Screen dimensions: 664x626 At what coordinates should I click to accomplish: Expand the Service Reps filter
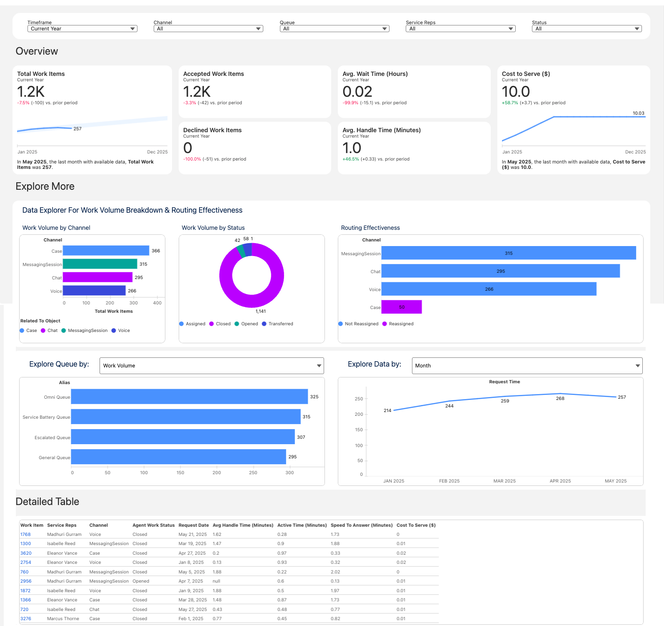[460, 29]
